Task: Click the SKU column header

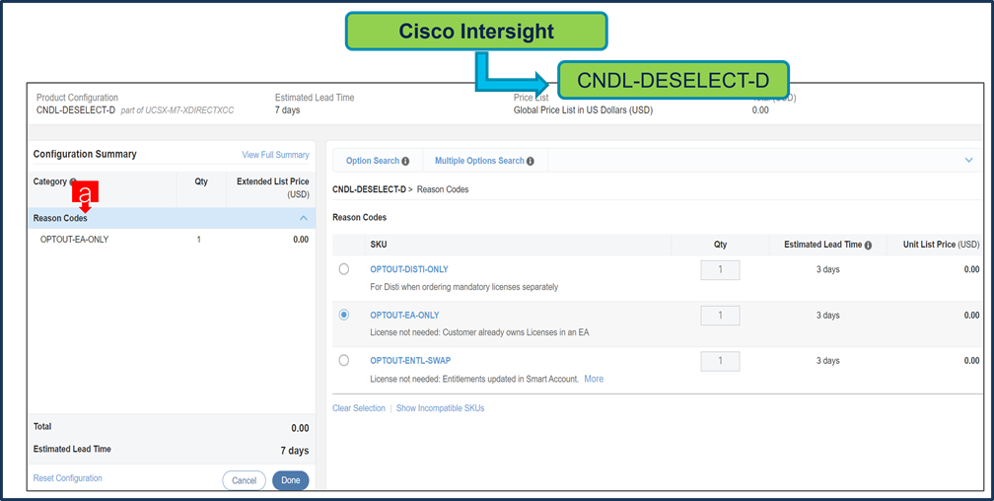Action: pos(377,245)
